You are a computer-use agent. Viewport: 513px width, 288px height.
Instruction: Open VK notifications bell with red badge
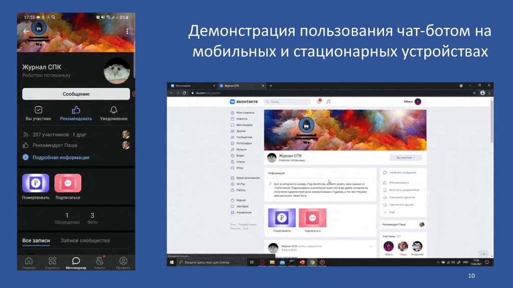pyautogui.click(x=319, y=101)
